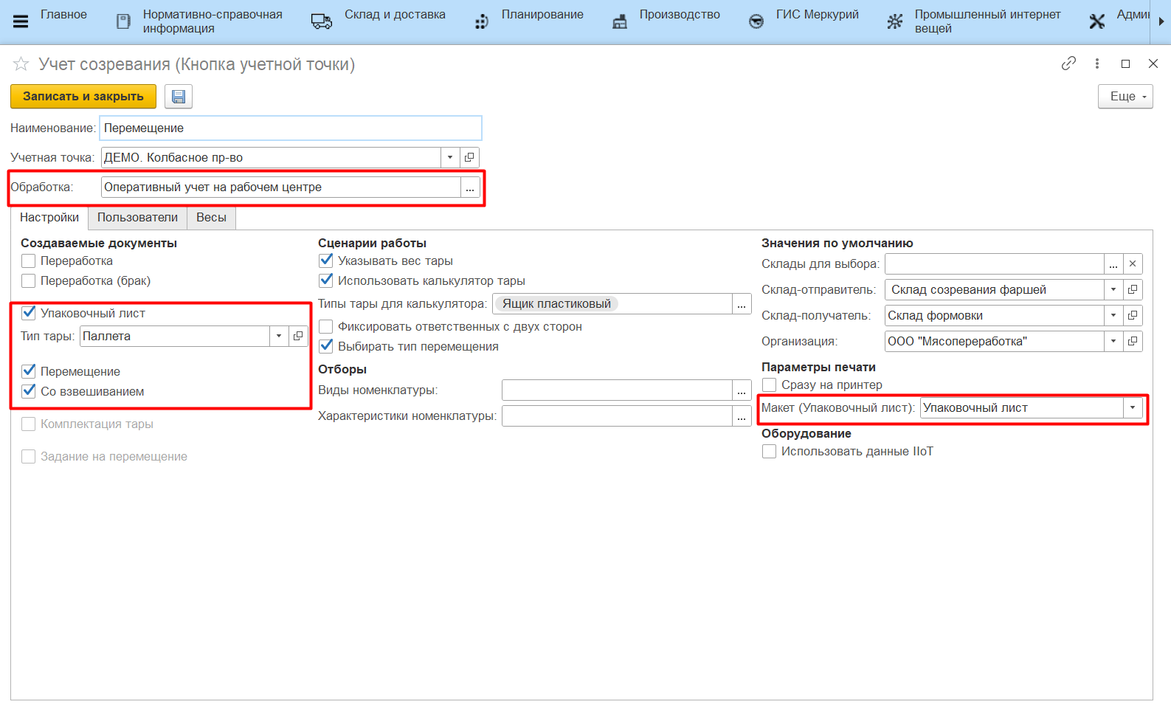Switch to the Пользователи tab
Image resolution: width=1171 pixels, height=710 pixels.
point(137,218)
